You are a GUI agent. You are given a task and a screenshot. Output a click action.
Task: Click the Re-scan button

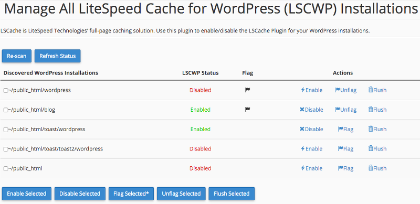(17, 56)
